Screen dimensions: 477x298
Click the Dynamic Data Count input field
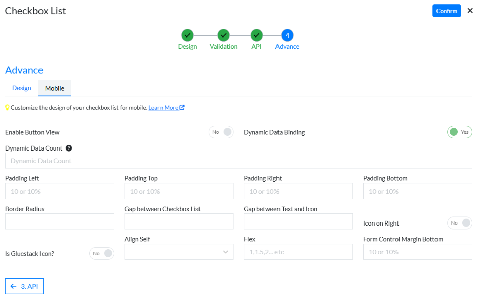tap(238, 161)
